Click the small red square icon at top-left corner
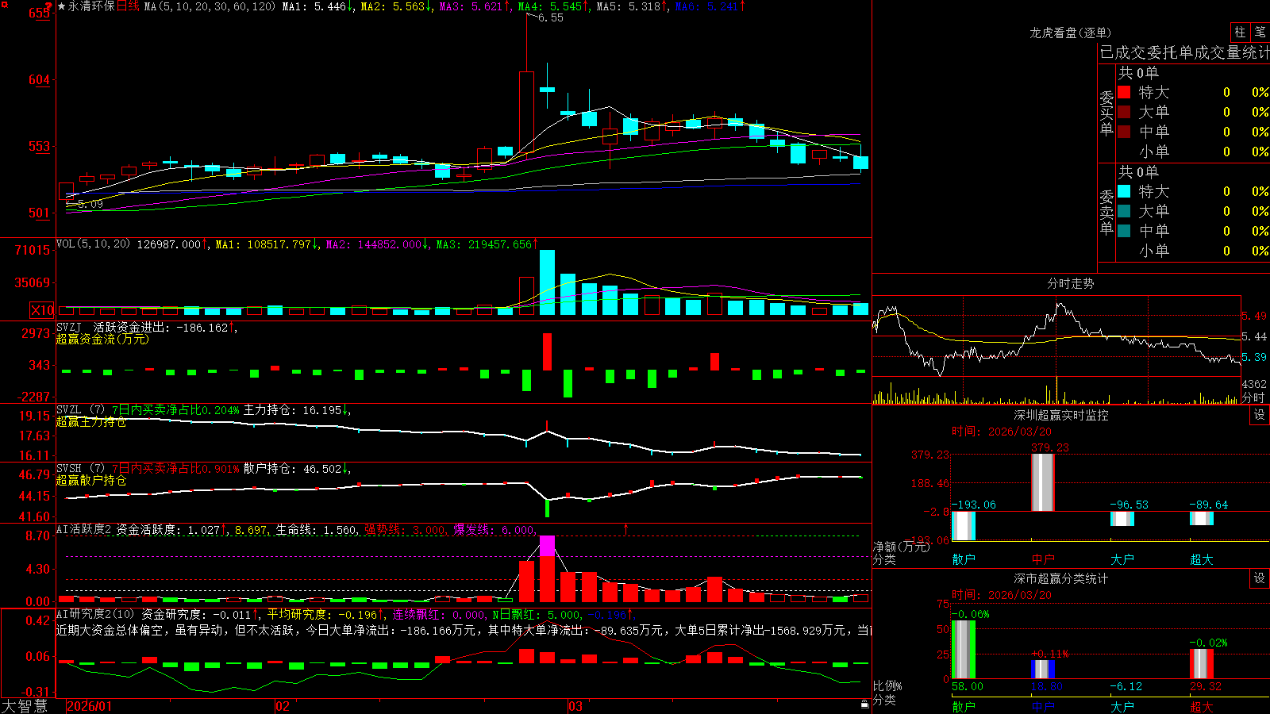Image resolution: width=1270 pixels, height=714 pixels. (4, 4)
